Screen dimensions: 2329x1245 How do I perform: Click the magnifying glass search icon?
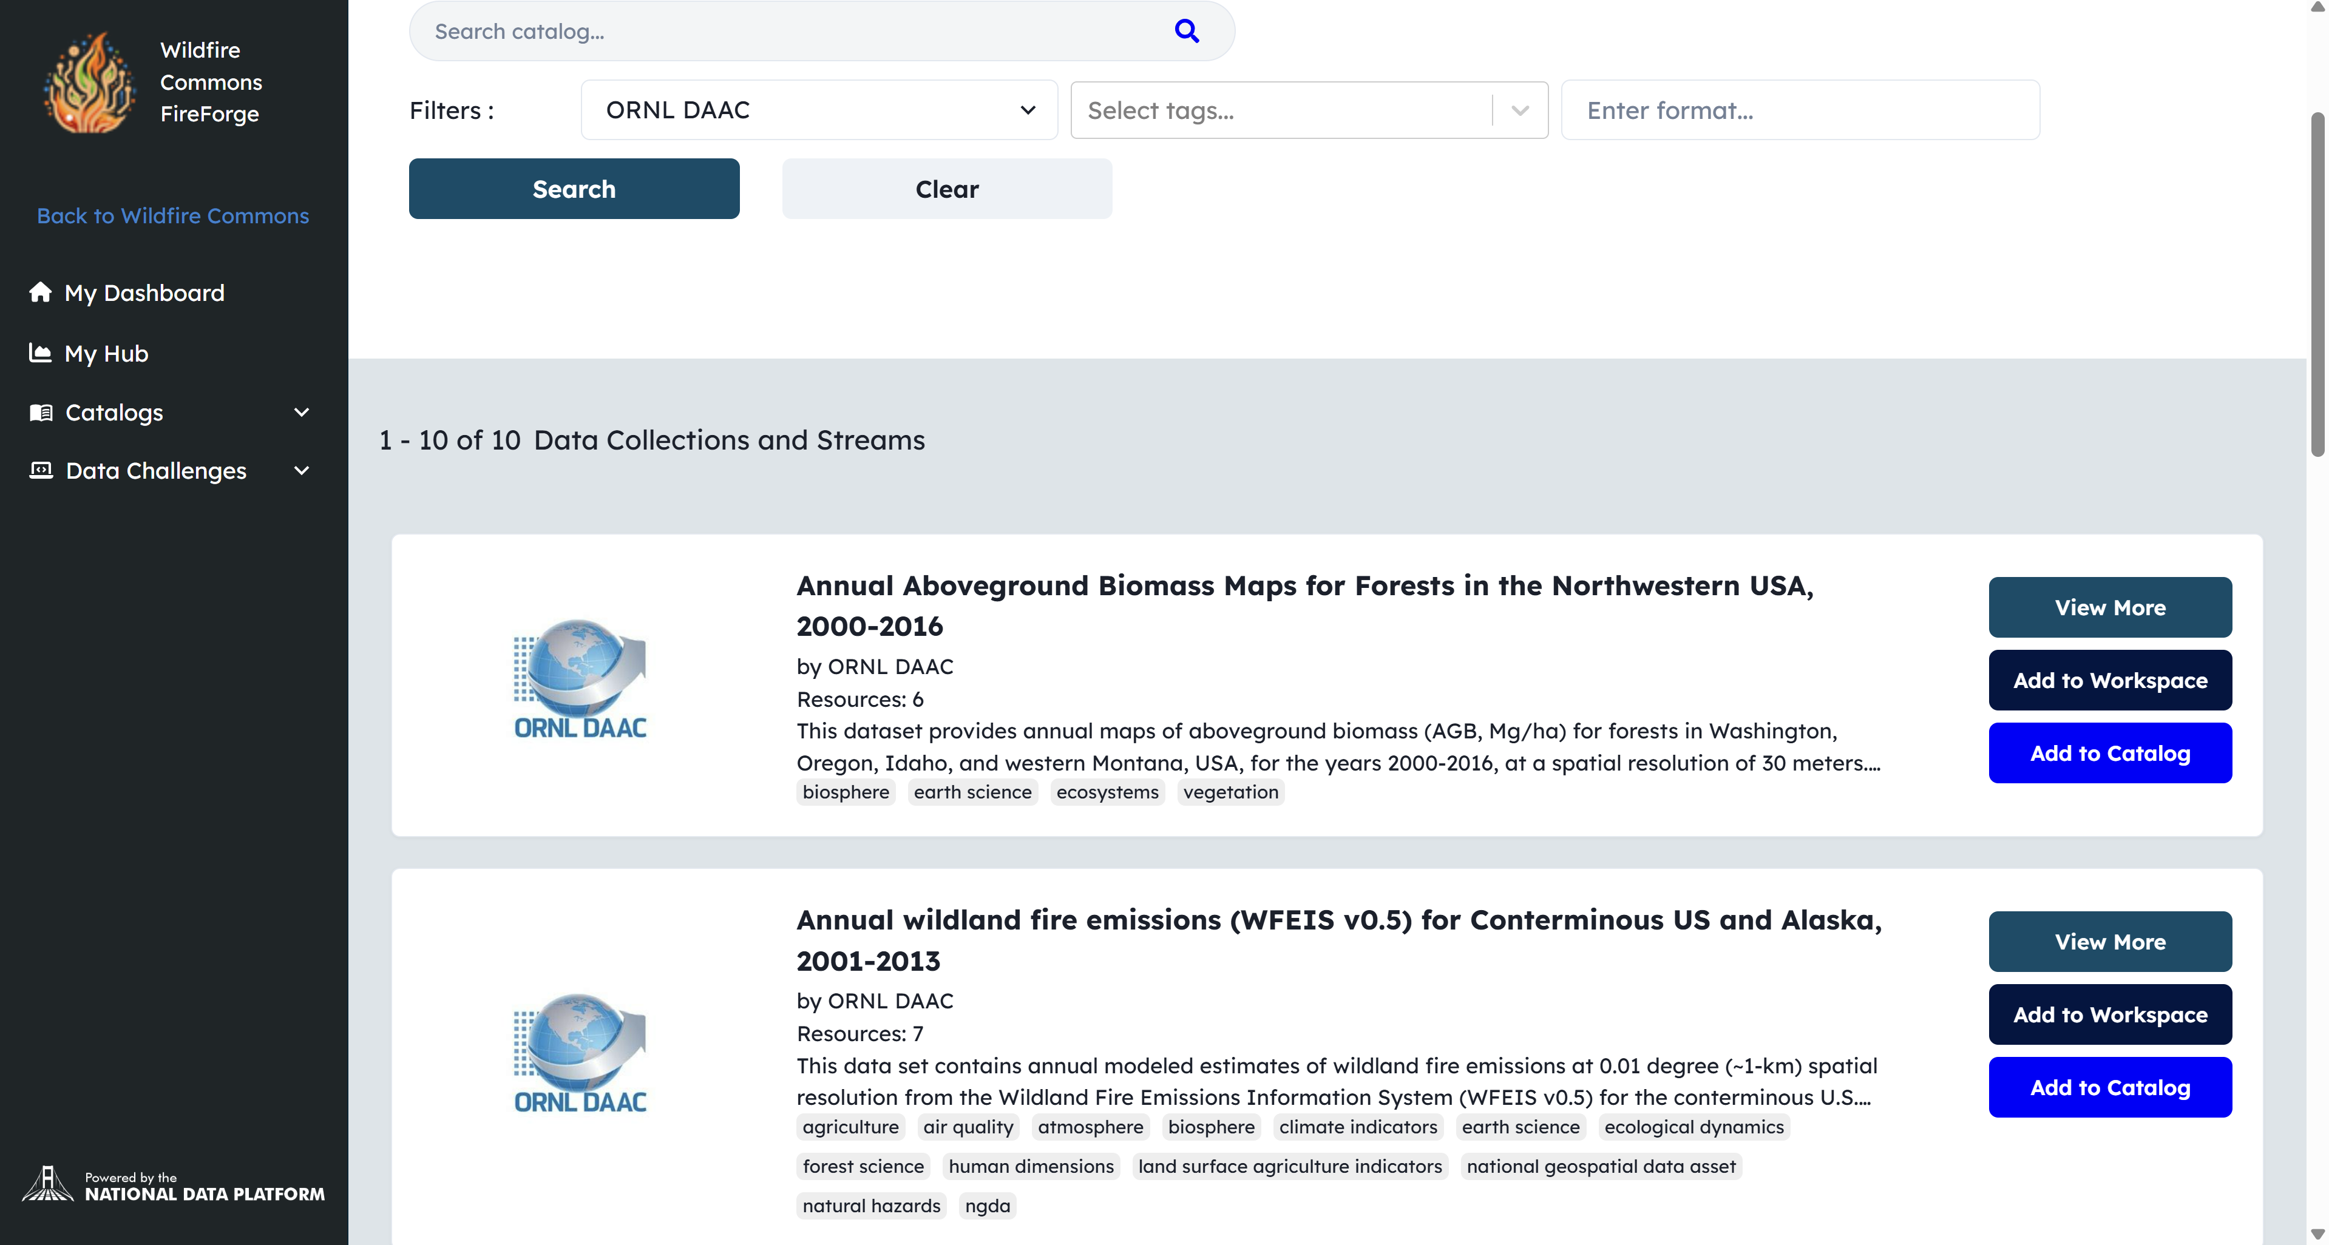[x=1186, y=31]
